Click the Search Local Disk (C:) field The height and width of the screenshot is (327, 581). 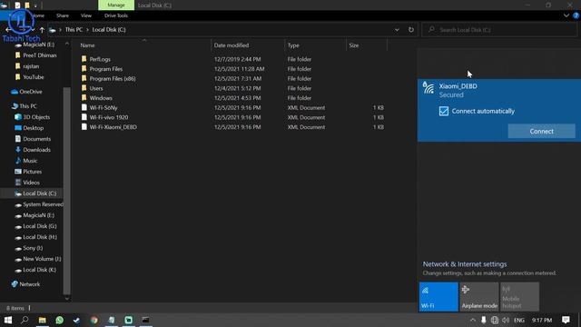point(500,30)
